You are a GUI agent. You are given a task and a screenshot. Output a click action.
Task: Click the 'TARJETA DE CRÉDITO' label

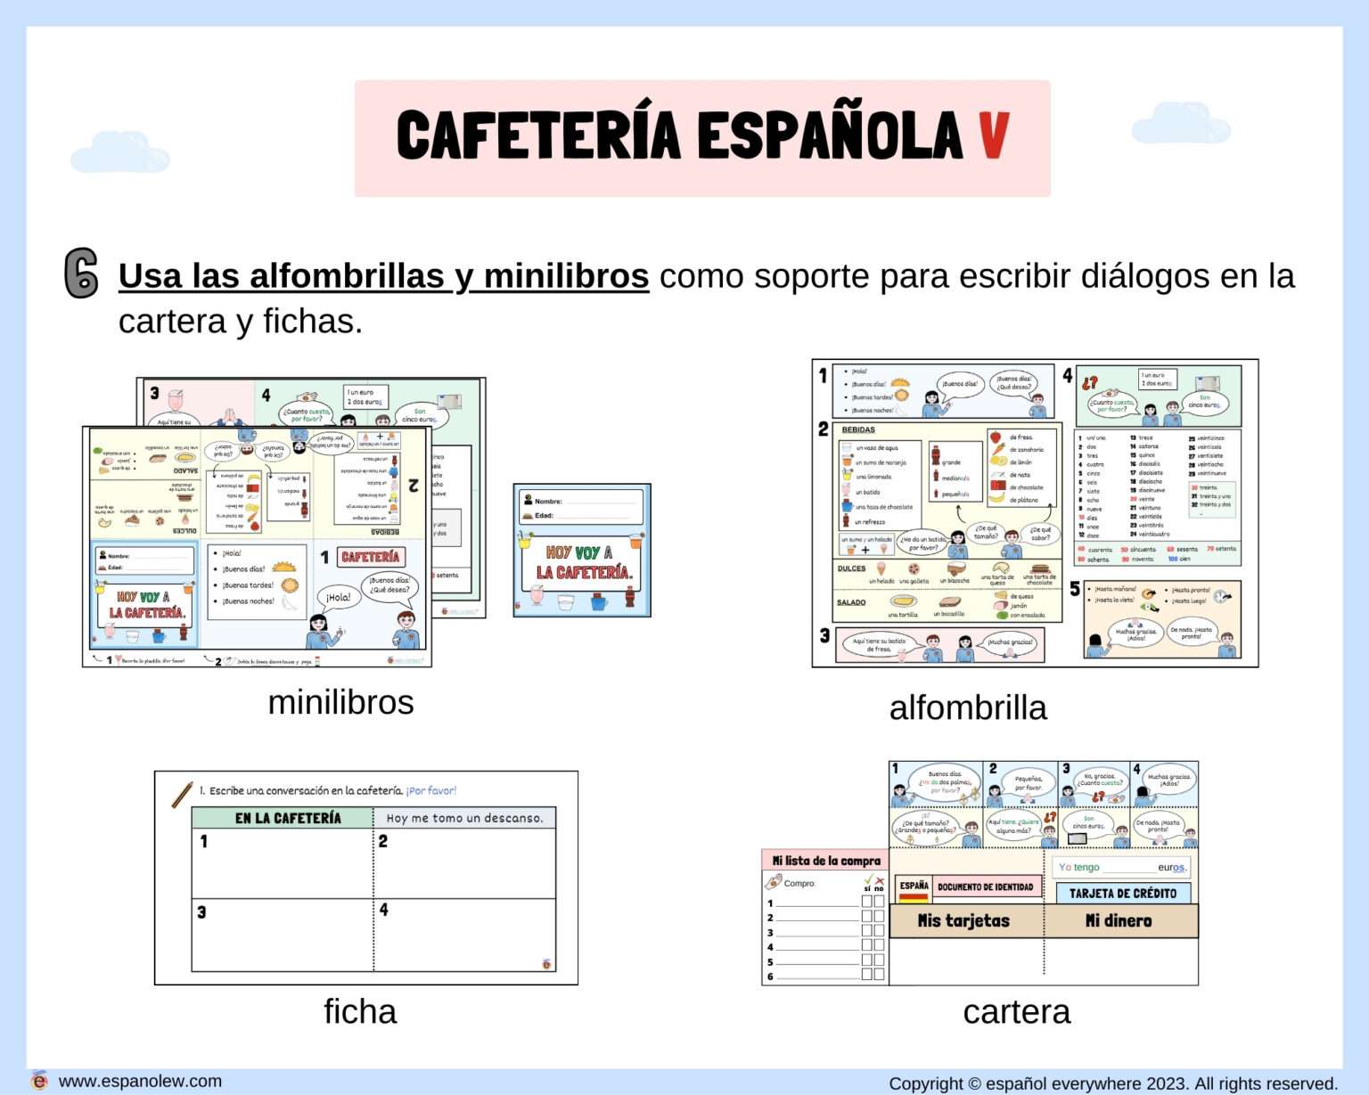coord(1123,893)
